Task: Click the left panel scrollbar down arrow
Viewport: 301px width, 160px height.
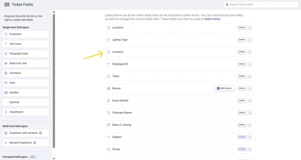Action: (53, 158)
